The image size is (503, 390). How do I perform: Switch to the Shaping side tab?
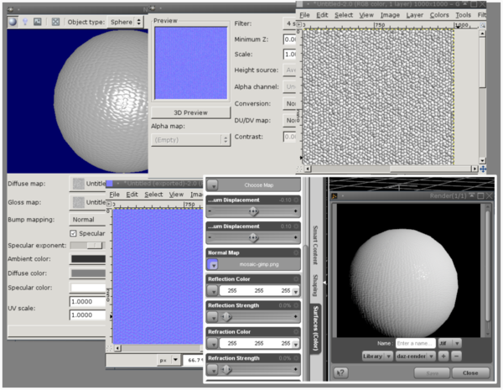pyautogui.click(x=315, y=285)
